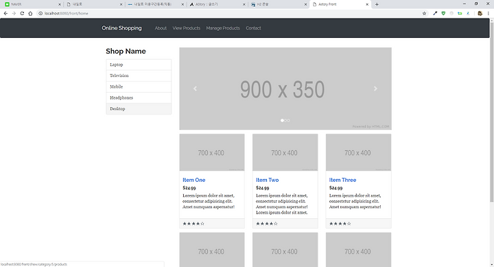Image resolution: width=494 pixels, height=267 pixels.
Task: Open the eyedropper color picker extension
Action: (x=435, y=13)
